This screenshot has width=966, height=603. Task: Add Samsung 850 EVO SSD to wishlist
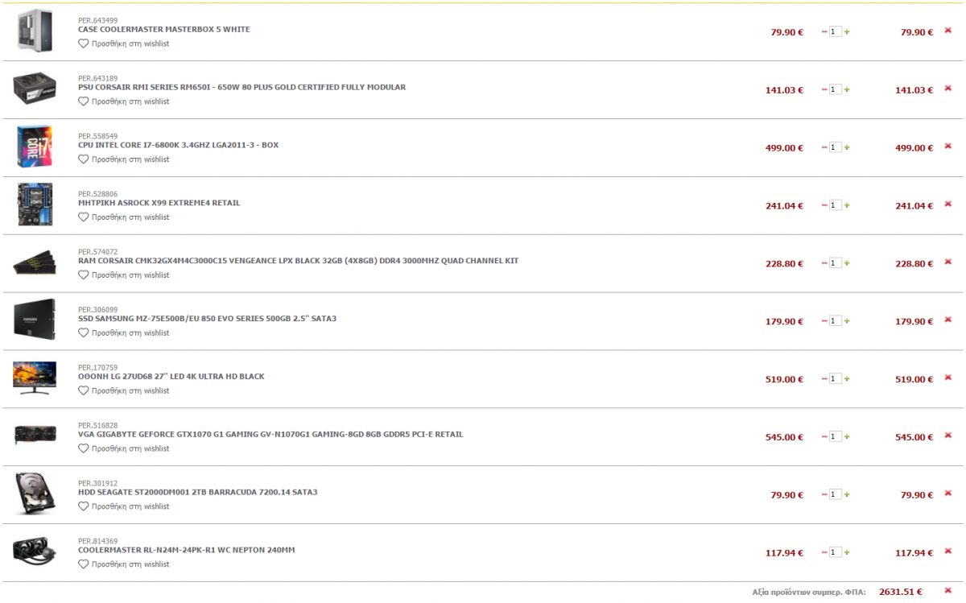124,333
